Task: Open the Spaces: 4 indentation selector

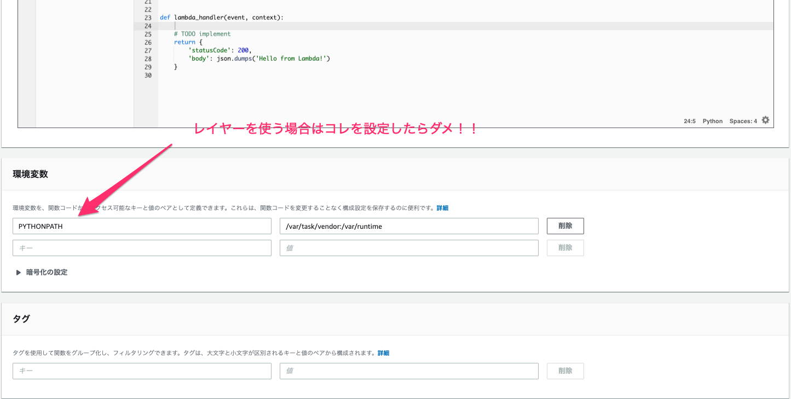Action: coord(743,121)
